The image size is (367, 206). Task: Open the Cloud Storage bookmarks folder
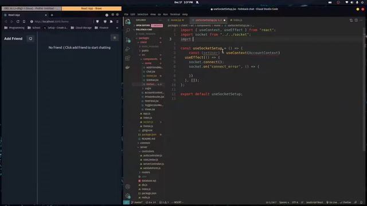click(81, 28)
